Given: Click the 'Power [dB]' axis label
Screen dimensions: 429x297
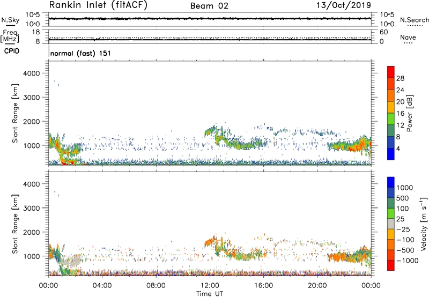Looking at the screenshot, I should (x=409, y=113).
